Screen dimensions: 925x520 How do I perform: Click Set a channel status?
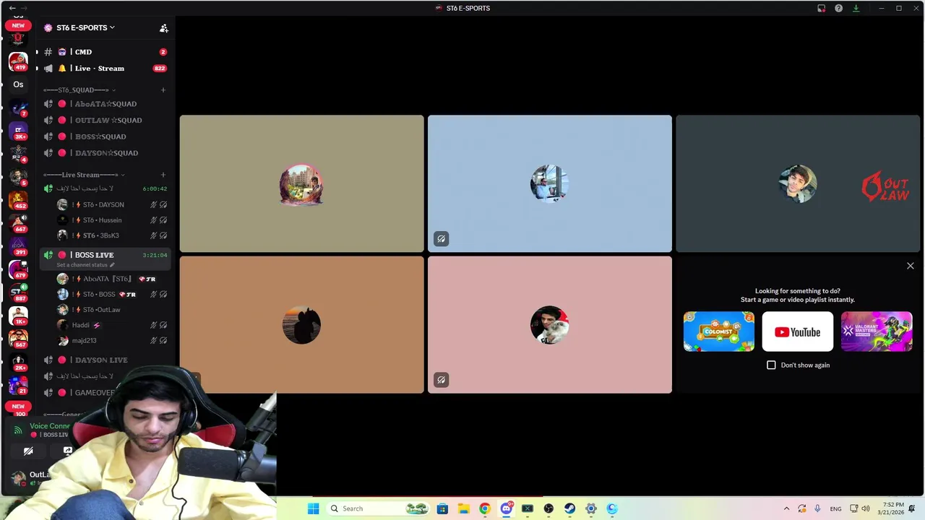point(85,265)
